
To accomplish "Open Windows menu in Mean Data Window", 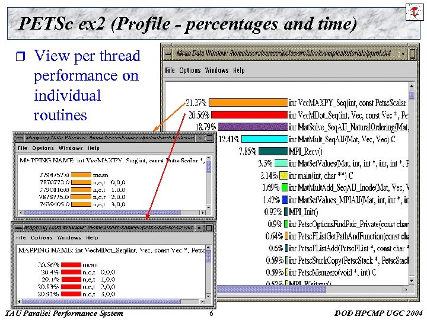I will (217, 70).
